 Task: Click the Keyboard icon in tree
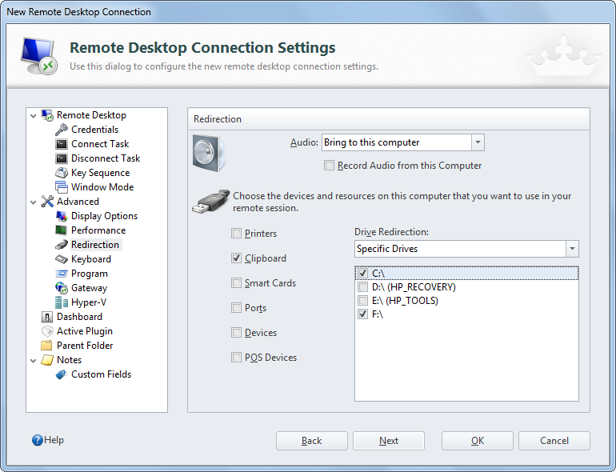tap(62, 259)
